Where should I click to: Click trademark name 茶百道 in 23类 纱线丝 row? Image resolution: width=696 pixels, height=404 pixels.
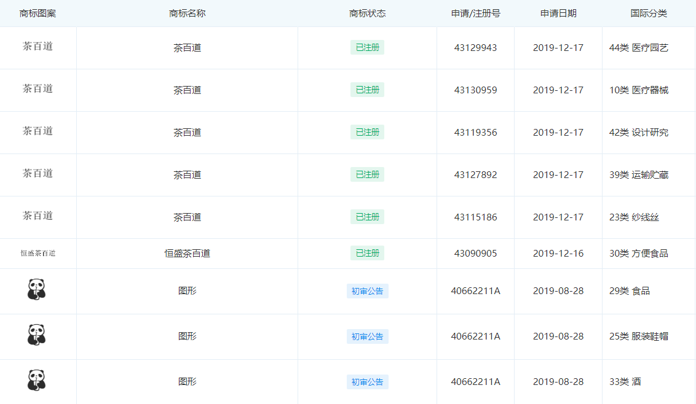(x=188, y=217)
